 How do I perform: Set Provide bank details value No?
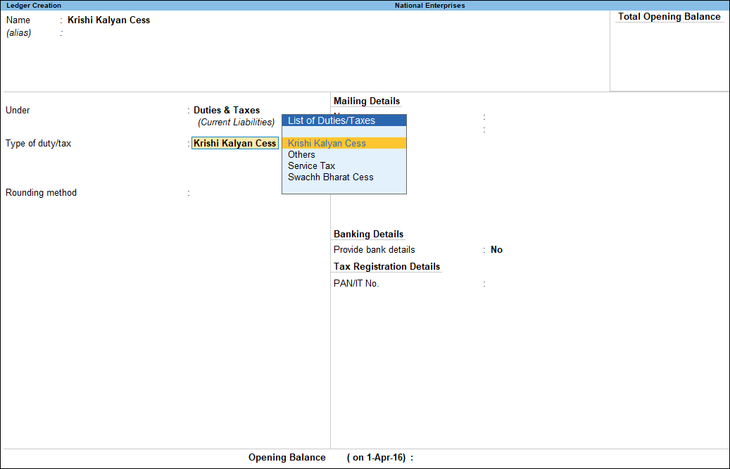point(497,249)
